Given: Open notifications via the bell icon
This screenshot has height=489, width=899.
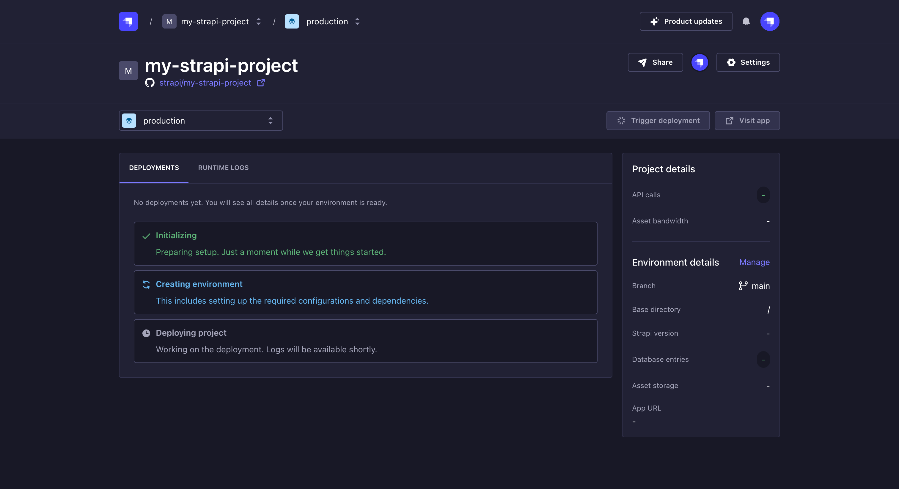Looking at the screenshot, I should (746, 21).
